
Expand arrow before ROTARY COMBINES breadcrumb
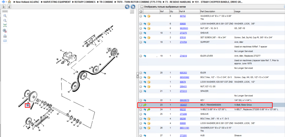pyautogui.click(x=73, y=2)
